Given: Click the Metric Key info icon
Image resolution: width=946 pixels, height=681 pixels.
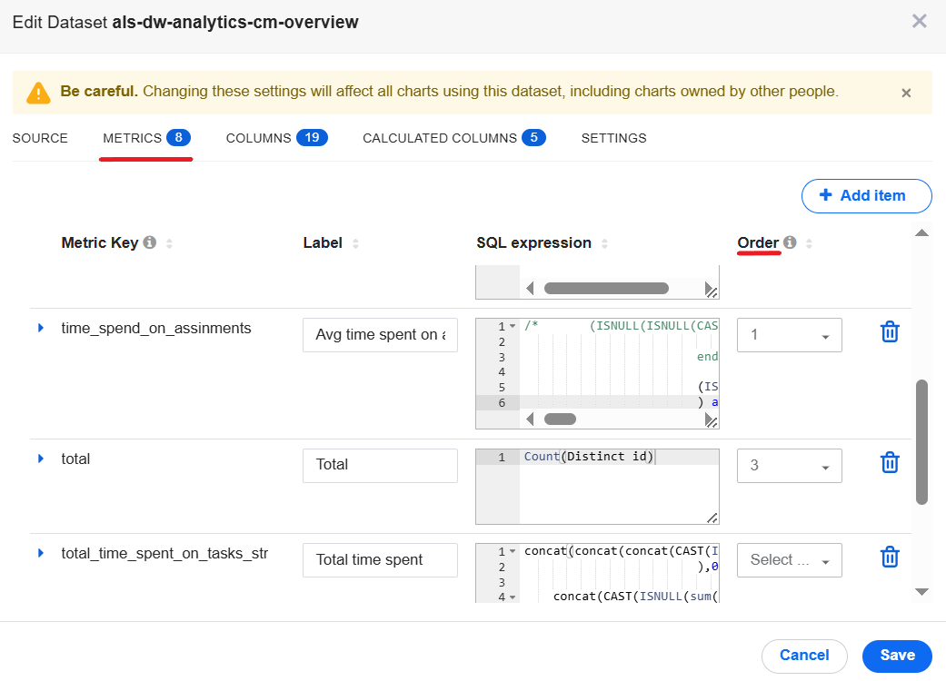Looking at the screenshot, I should 150,242.
